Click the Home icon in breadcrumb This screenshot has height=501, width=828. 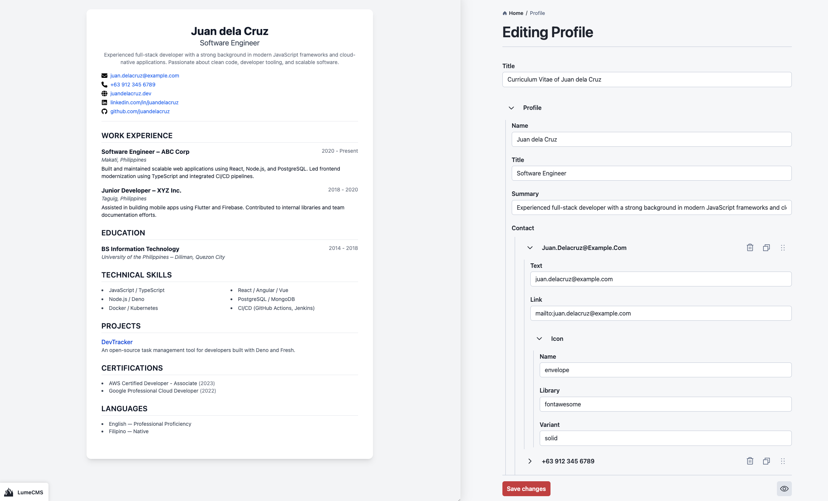pyautogui.click(x=505, y=13)
